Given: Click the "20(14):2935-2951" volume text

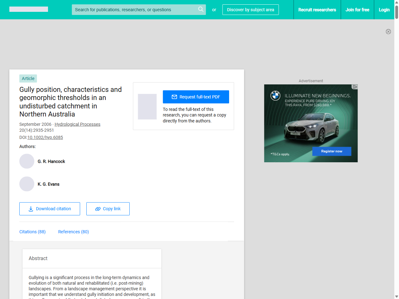Looking at the screenshot, I should coord(36,130).
